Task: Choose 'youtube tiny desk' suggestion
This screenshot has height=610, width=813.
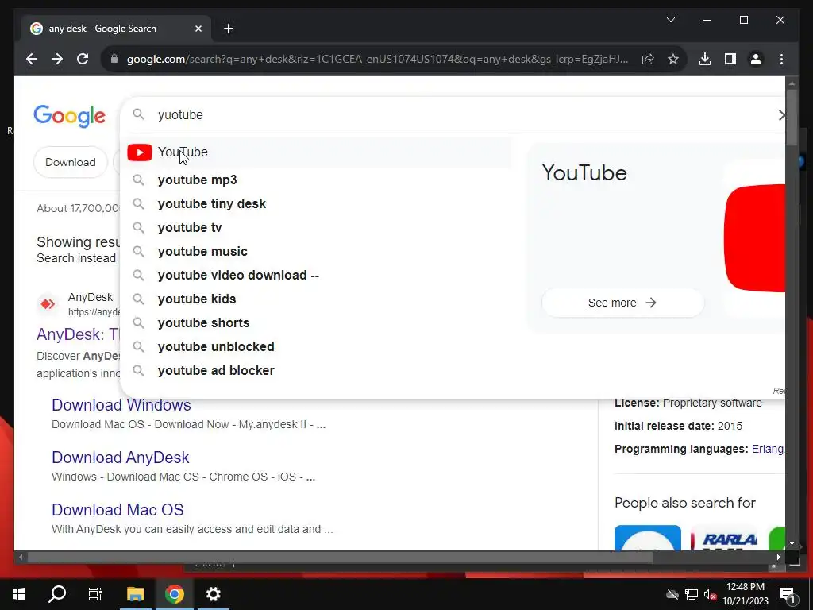Action: [x=316, y=204]
